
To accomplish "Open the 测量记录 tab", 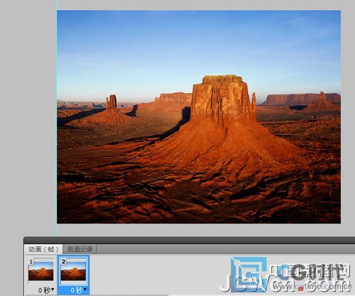I will (x=80, y=249).
